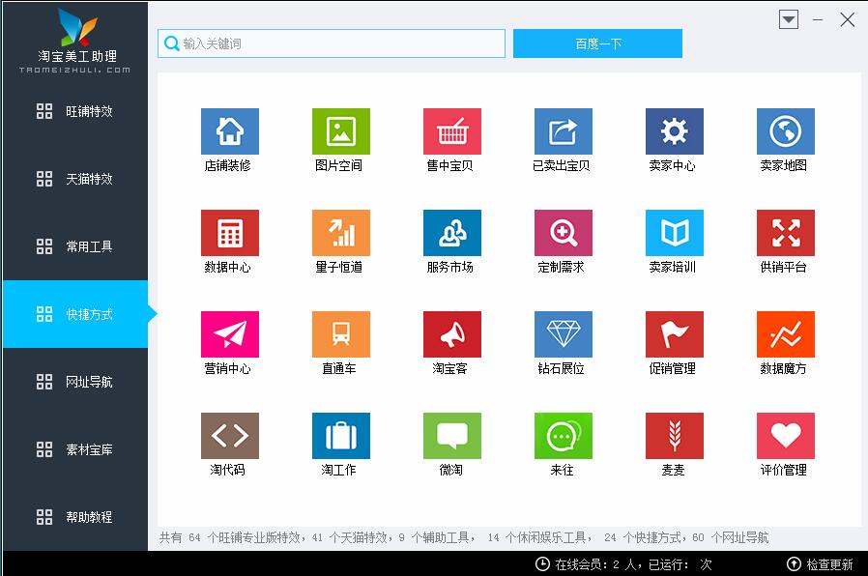Viewport: 868px width, 576px height.
Task: Switch to the 素材宝库 sidebar tab
Action: 75,449
